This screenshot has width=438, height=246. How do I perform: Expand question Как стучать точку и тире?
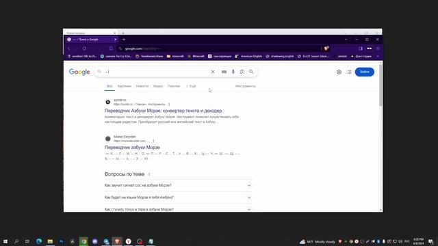(x=178, y=209)
